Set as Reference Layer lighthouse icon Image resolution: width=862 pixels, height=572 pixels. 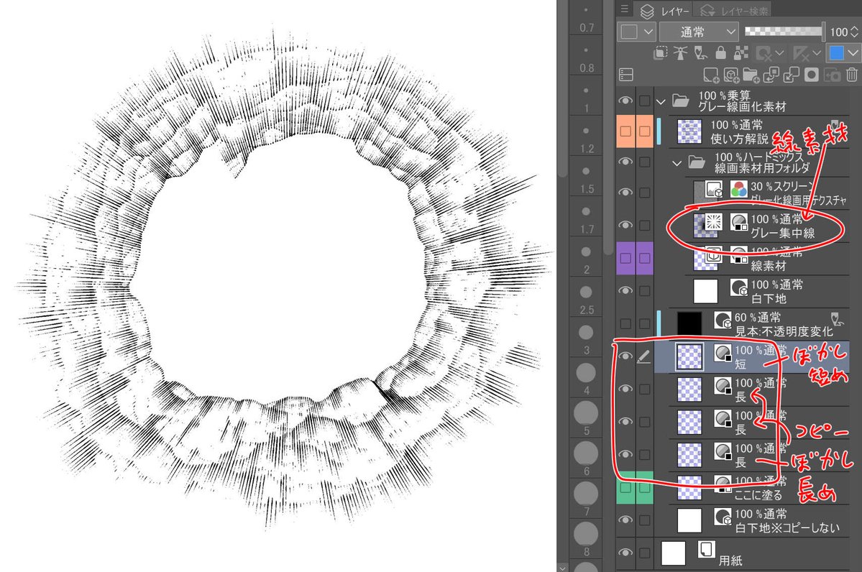coord(681,52)
